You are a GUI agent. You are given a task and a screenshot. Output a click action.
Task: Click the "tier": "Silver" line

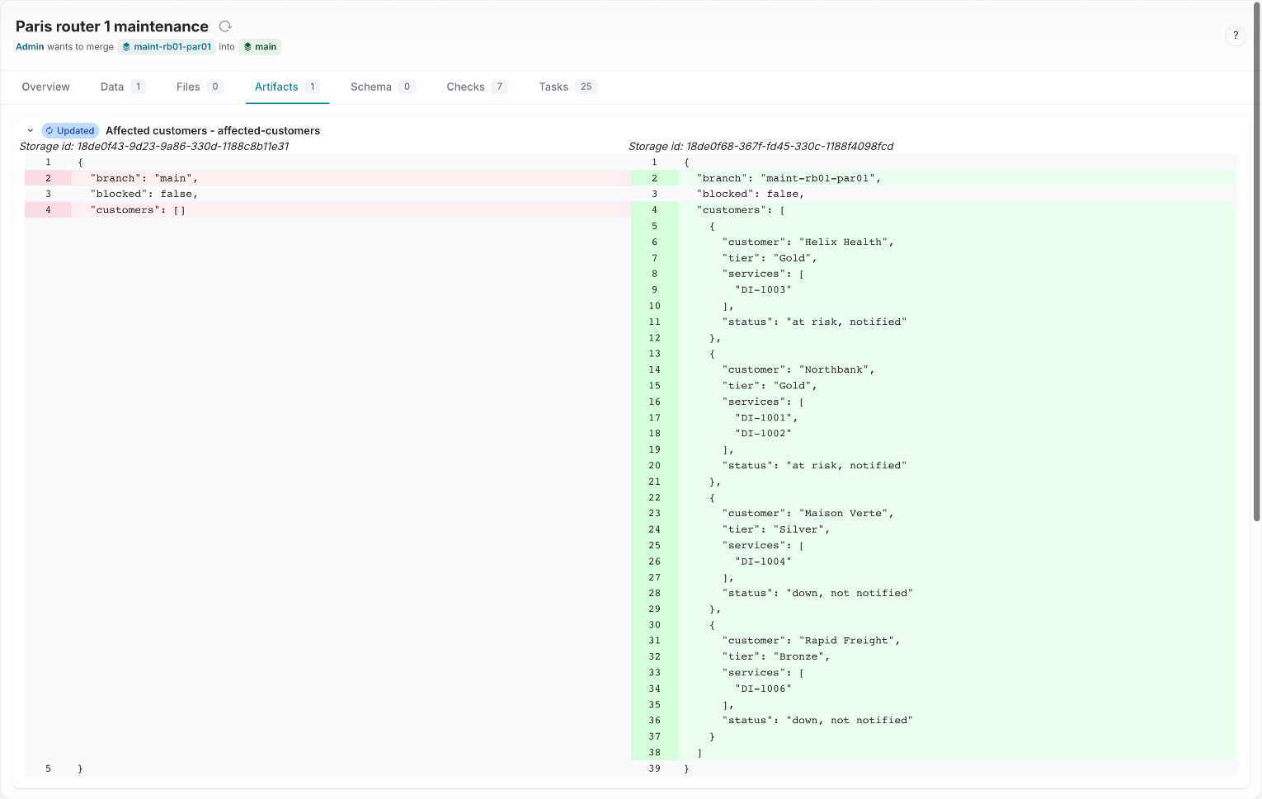(x=934, y=529)
